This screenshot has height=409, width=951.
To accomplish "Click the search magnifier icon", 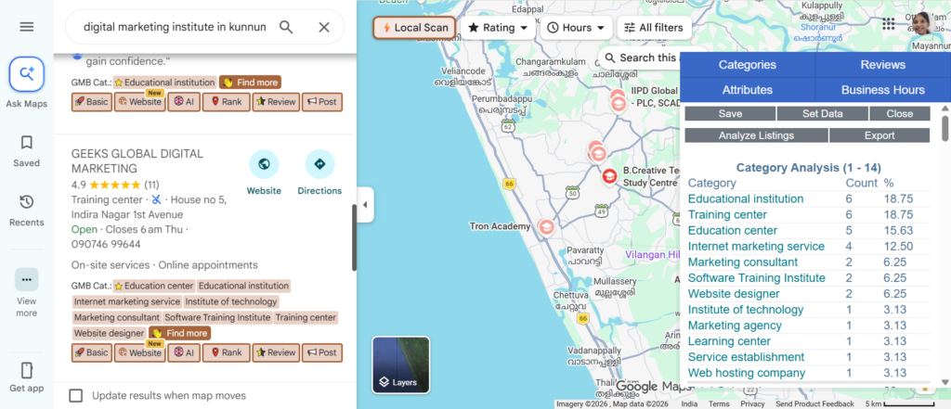I will [x=286, y=27].
